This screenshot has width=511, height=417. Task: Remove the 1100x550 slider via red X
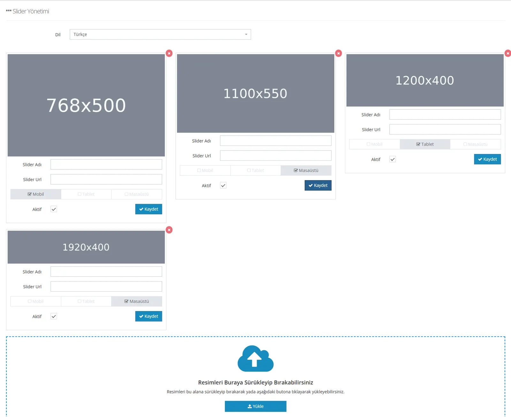339,53
